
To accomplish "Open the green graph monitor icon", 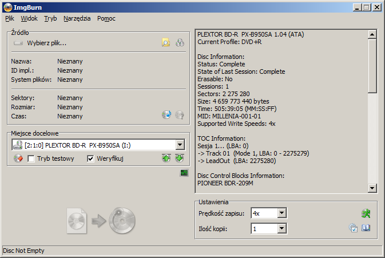I will point(184,173).
